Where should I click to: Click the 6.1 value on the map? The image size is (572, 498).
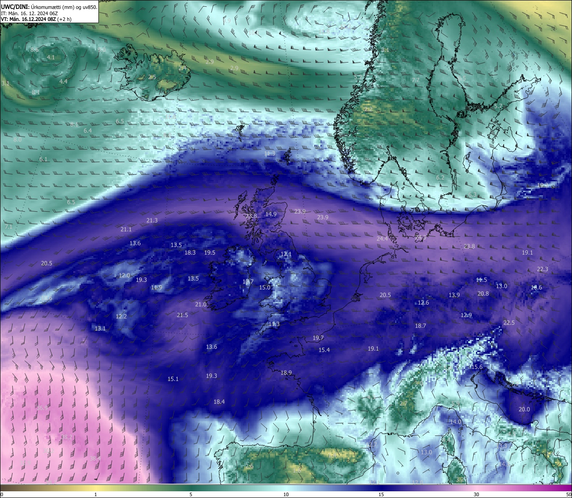coord(43,159)
